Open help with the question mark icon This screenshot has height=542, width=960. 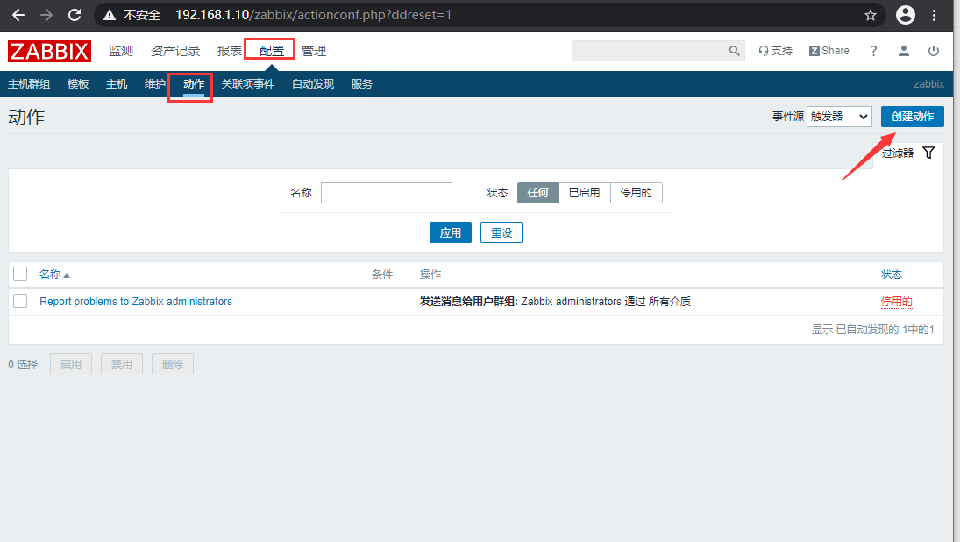874,51
